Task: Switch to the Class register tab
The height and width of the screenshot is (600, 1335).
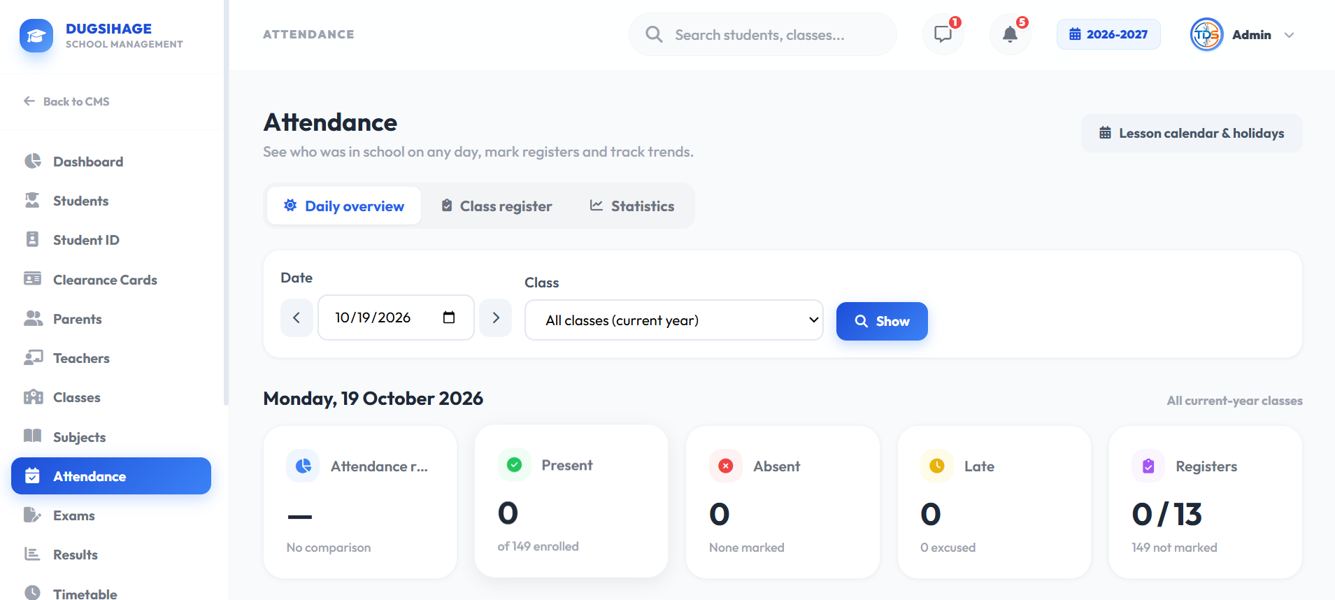Action: click(x=497, y=206)
